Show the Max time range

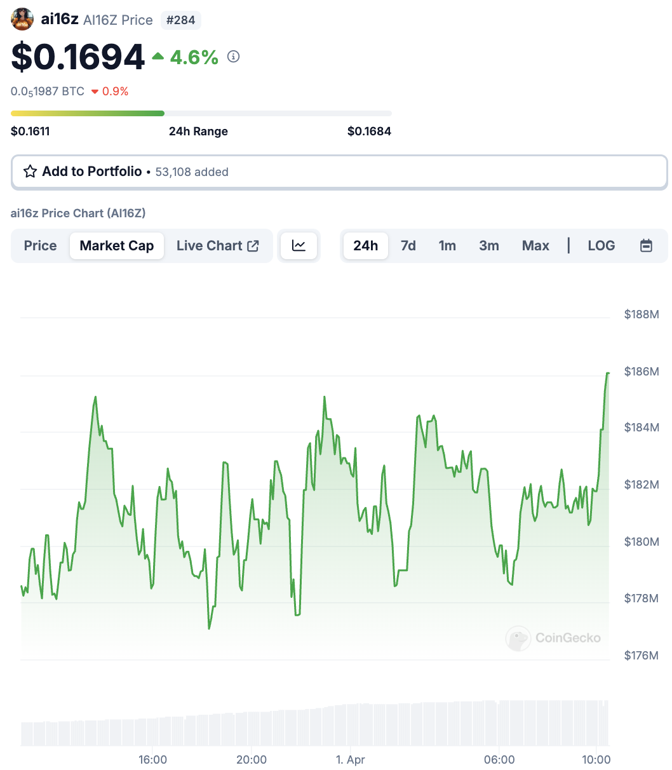[535, 246]
